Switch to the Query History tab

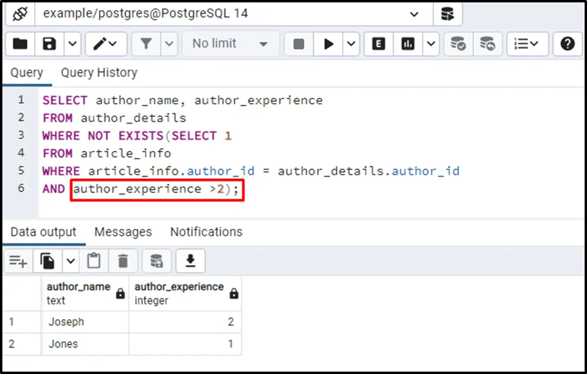click(x=99, y=73)
